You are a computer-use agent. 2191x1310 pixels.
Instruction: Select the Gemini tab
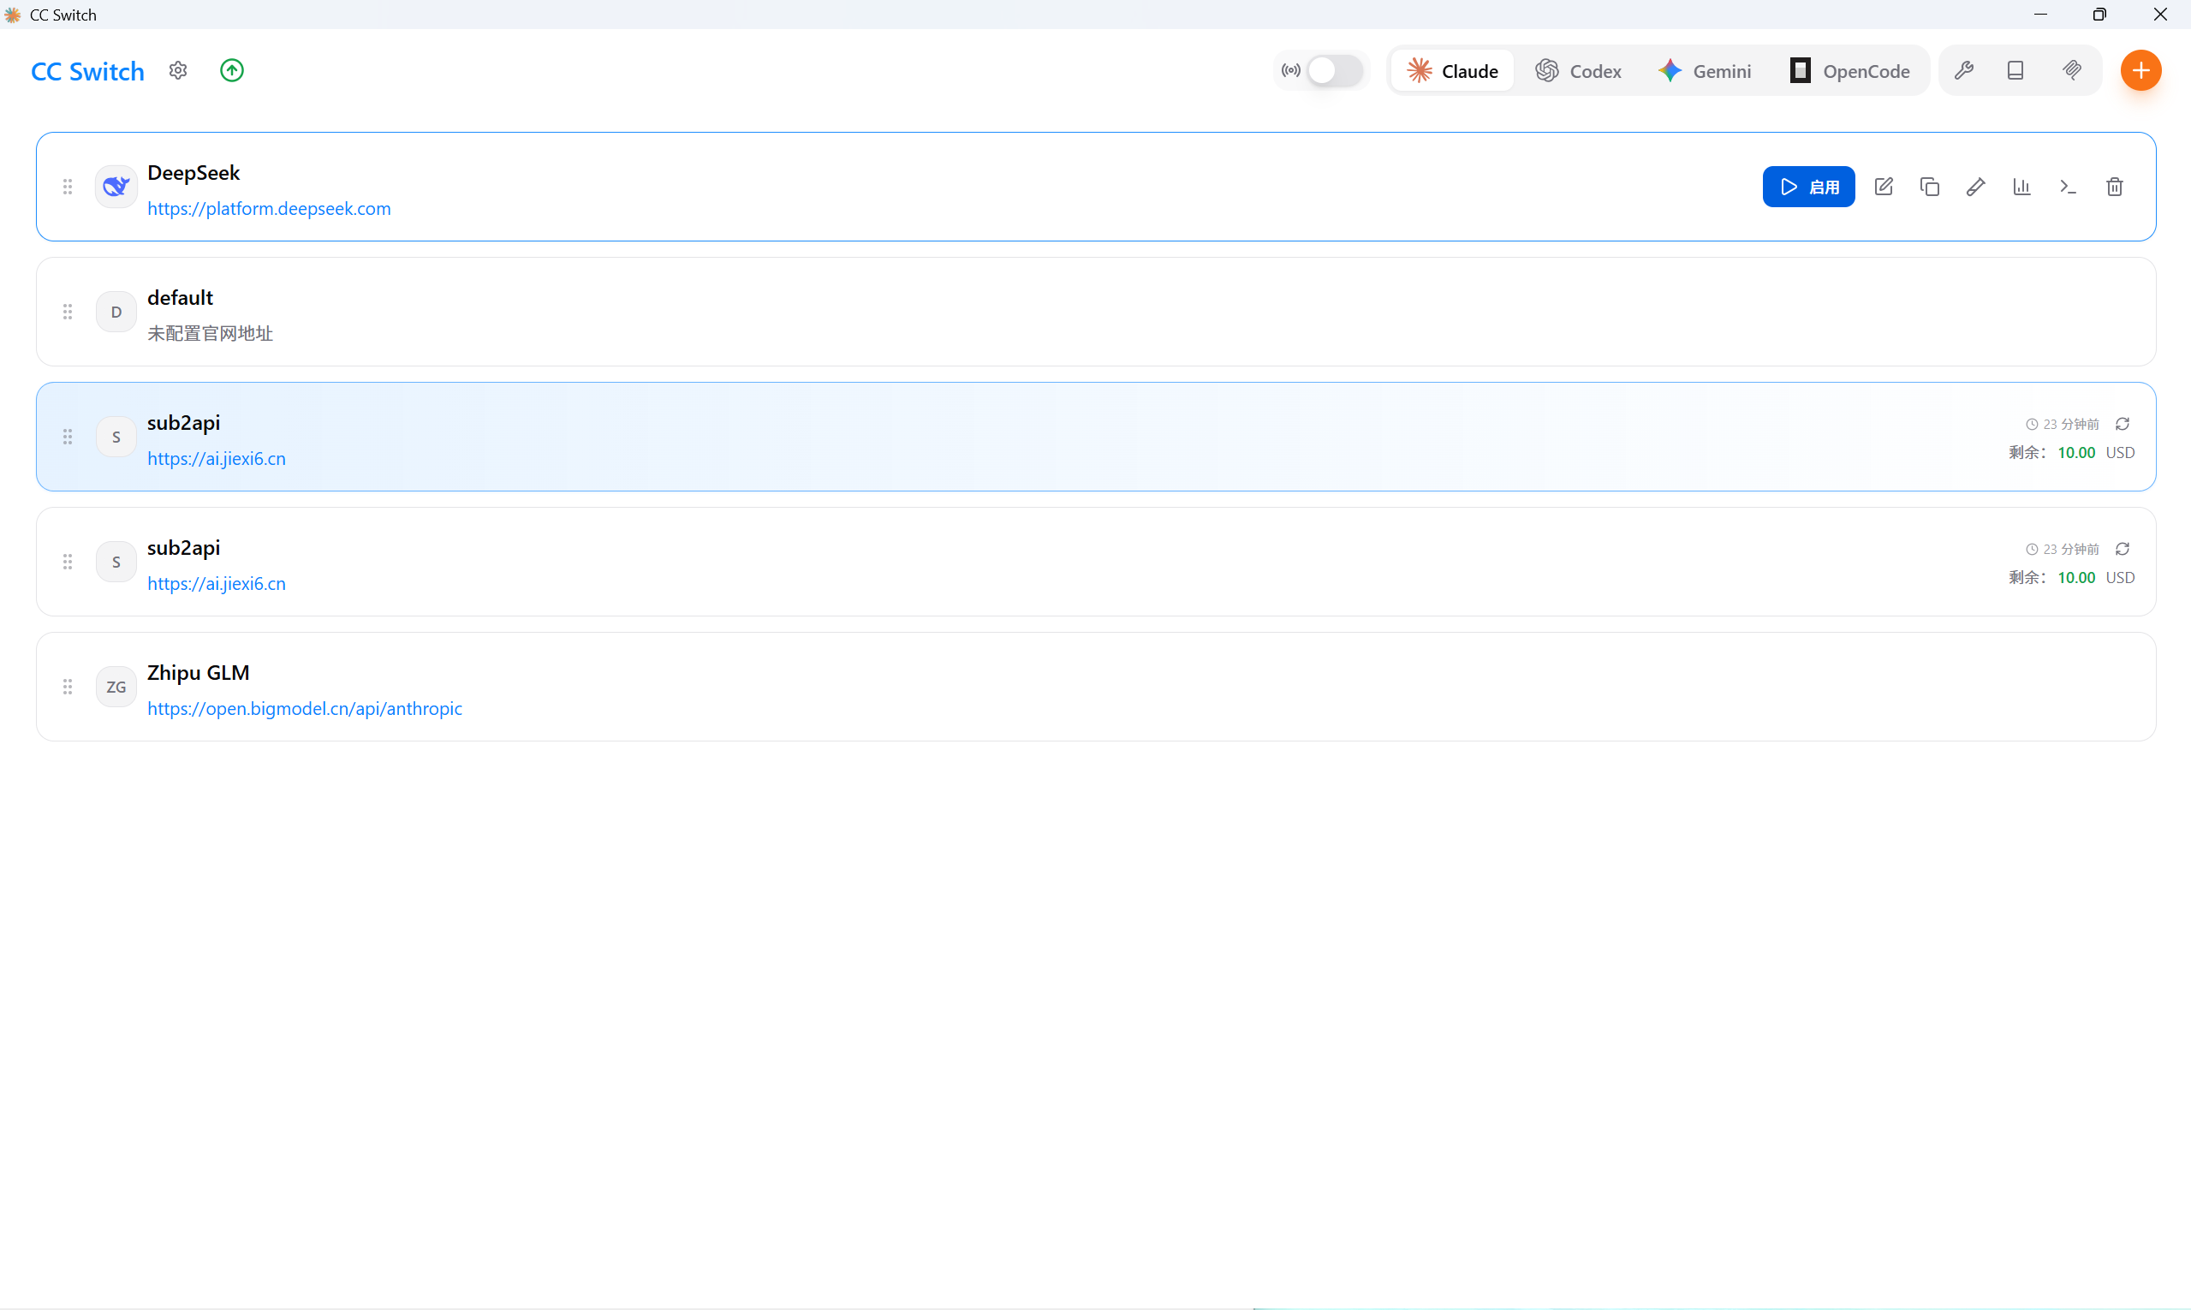click(x=1705, y=70)
